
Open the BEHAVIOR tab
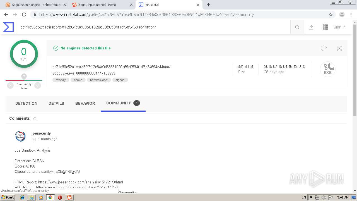[85, 103]
